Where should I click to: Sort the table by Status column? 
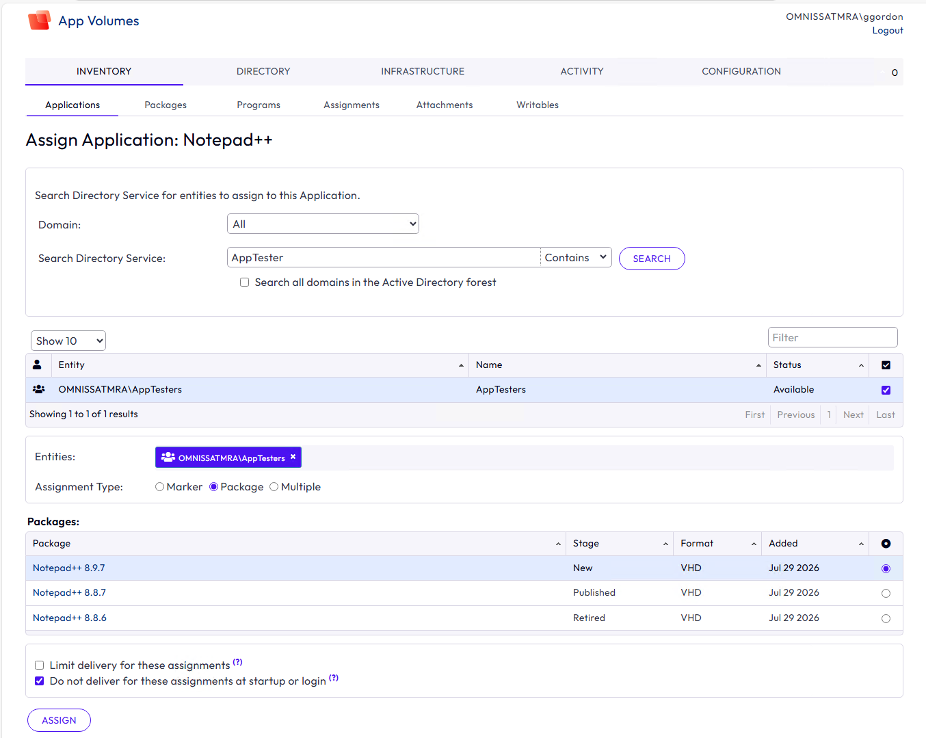pos(817,365)
